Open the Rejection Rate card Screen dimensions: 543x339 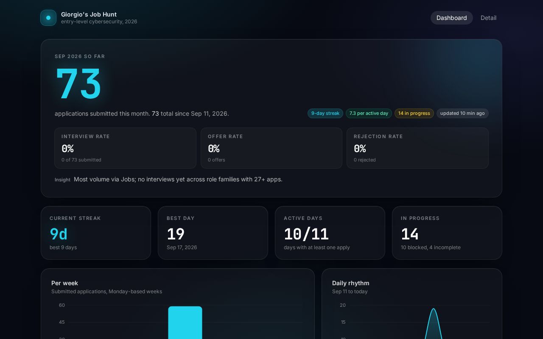(417, 148)
